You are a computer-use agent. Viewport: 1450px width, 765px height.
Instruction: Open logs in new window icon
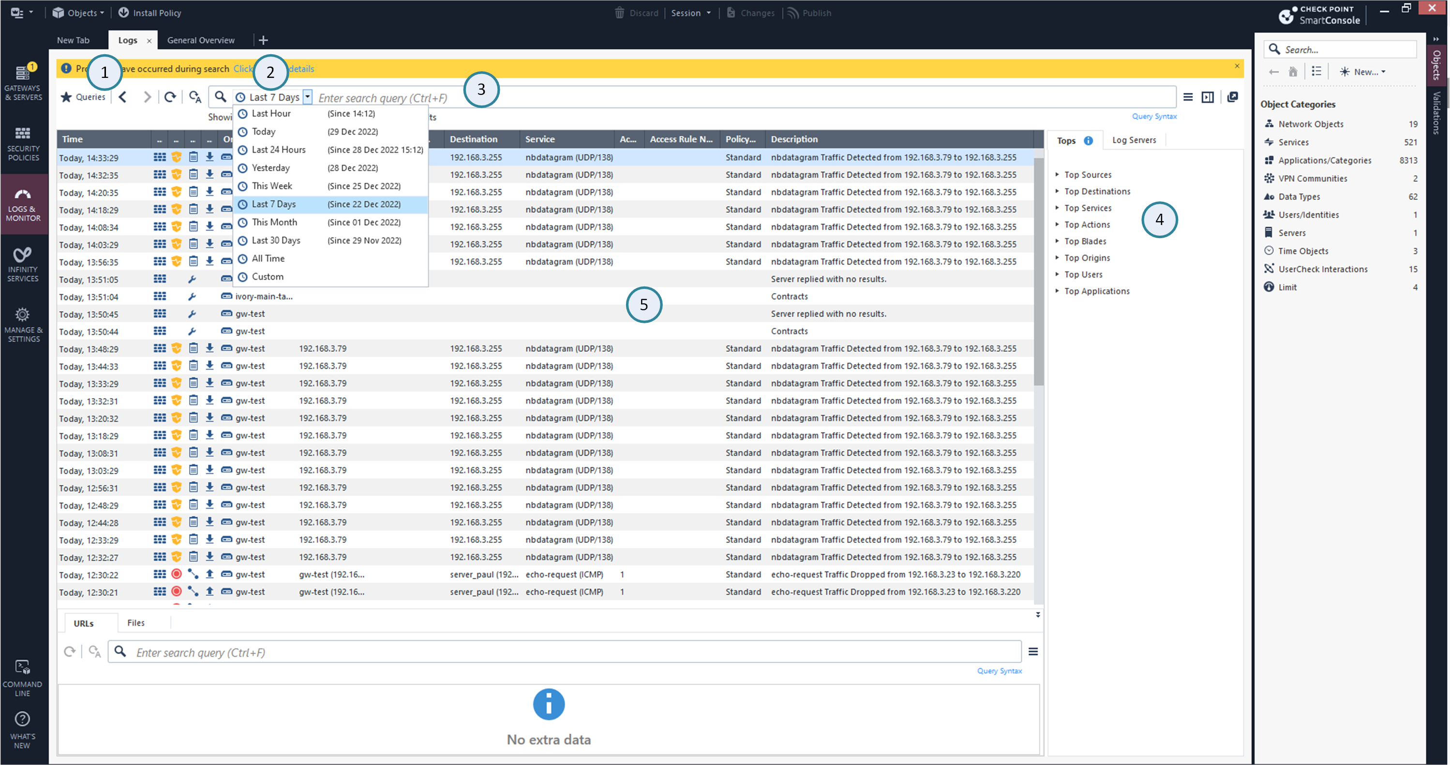pyautogui.click(x=1233, y=97)
